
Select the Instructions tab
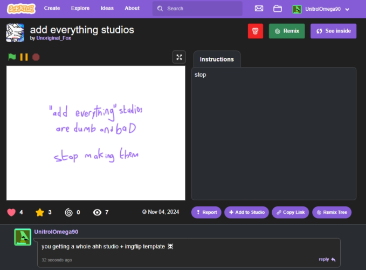click(x=217, y=59)
